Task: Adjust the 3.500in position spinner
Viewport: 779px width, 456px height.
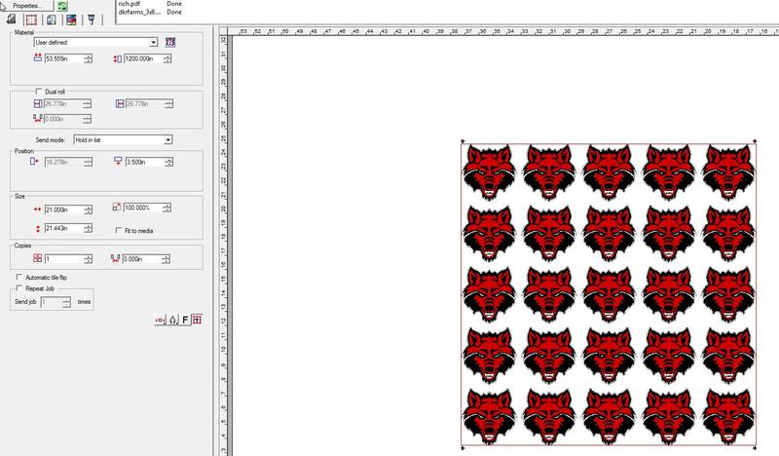Action: [168, 162]
